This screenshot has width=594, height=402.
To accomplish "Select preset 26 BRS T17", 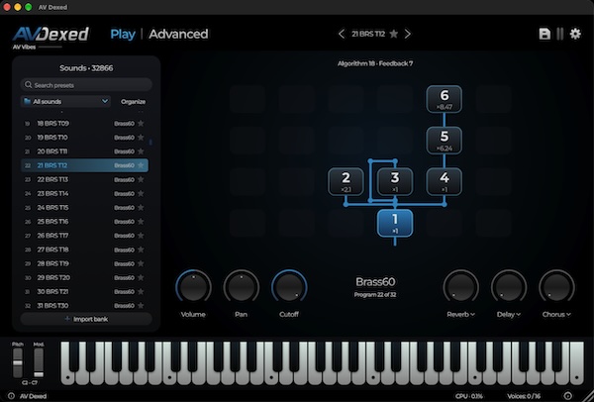I will pos(84,236).
